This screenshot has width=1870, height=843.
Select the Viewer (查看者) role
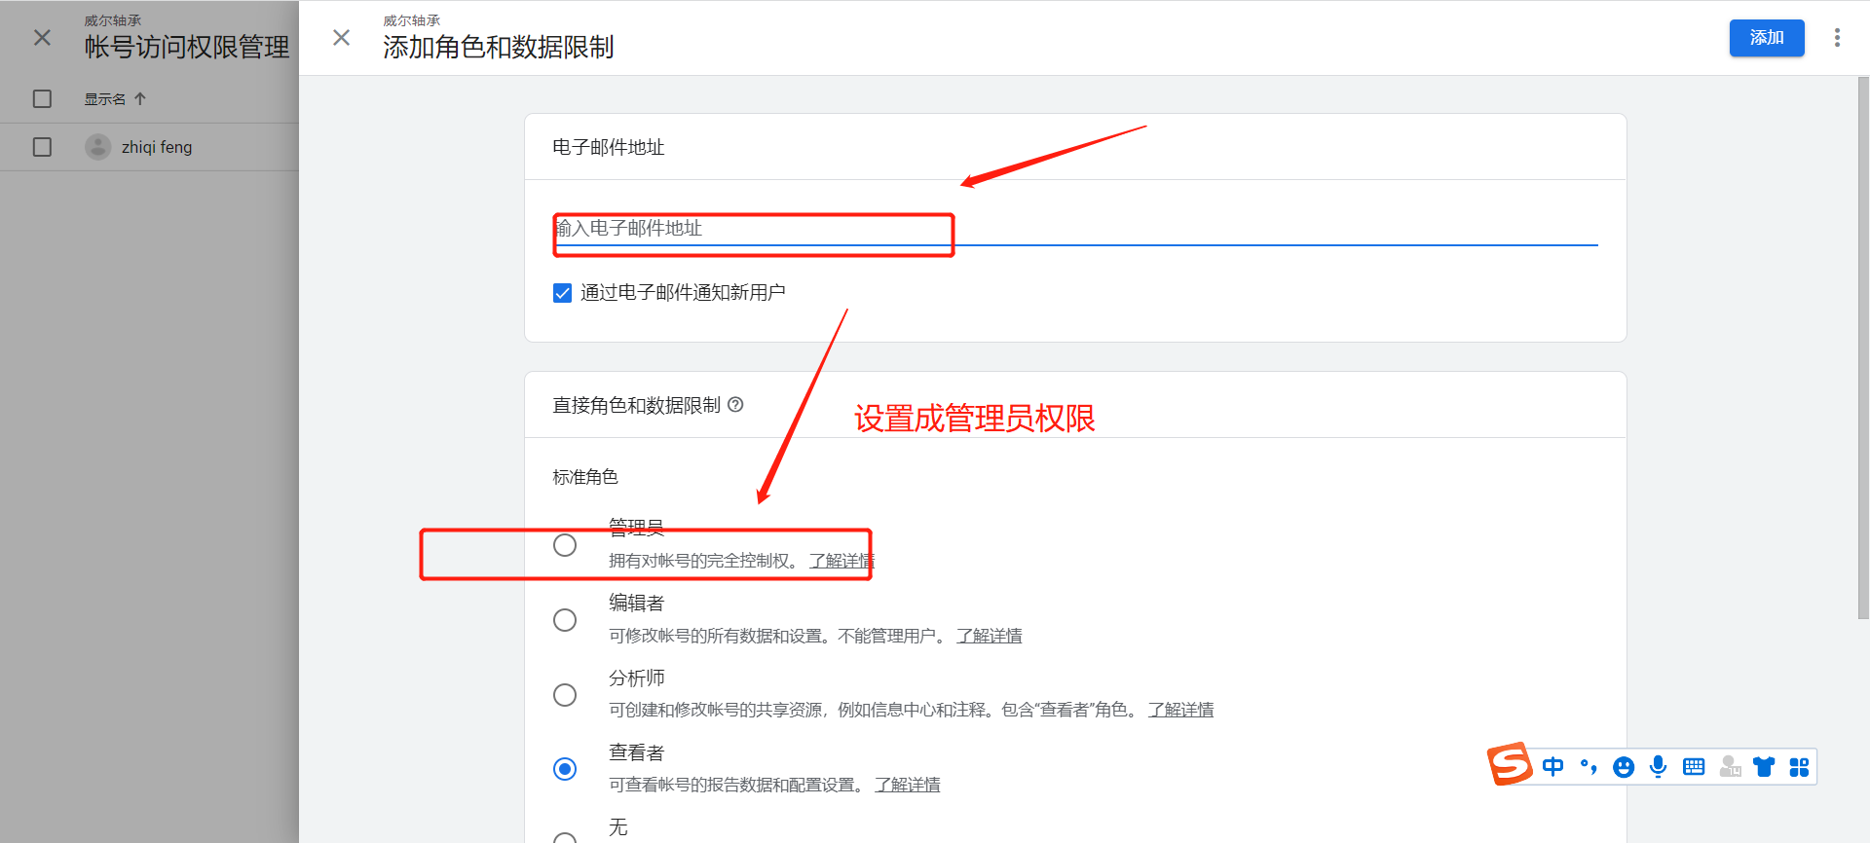(565, 769)
